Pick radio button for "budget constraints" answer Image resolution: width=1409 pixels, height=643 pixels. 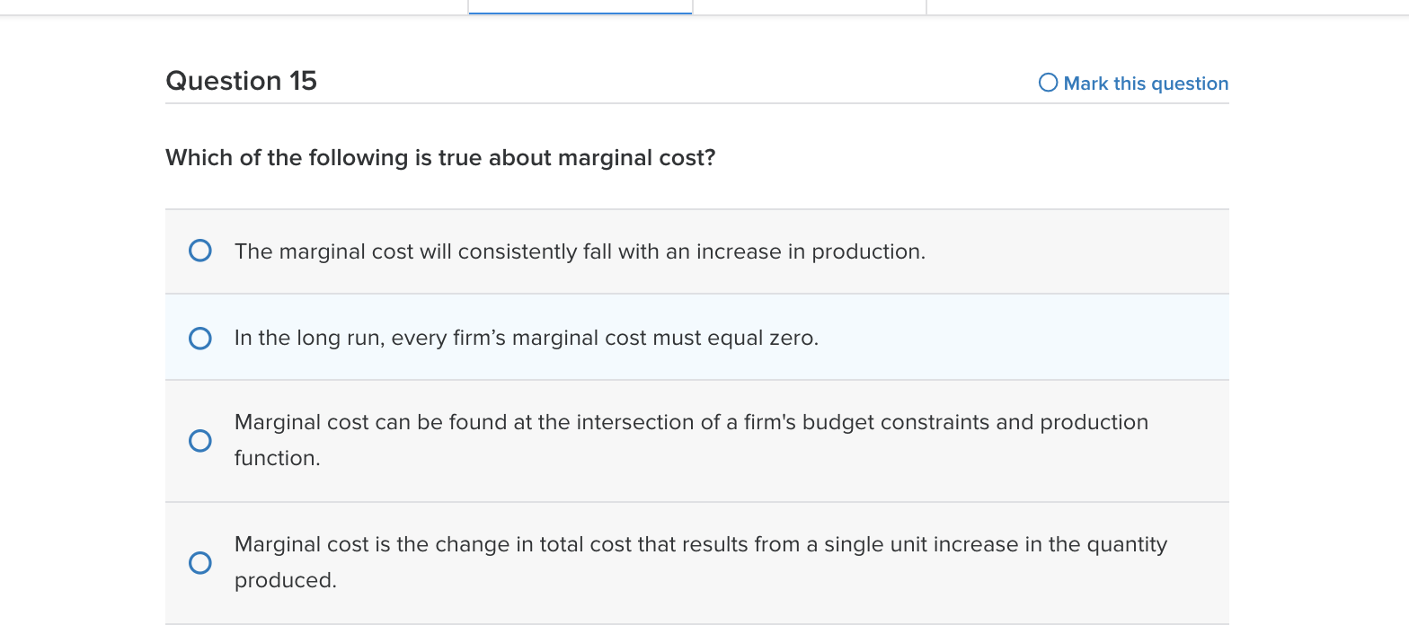200,441
